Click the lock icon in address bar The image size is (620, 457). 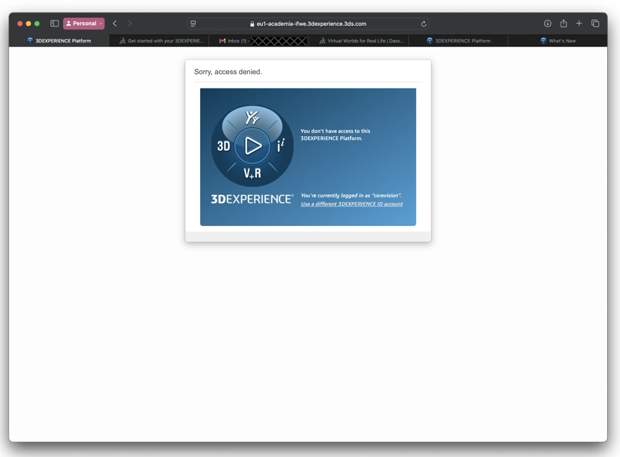[253, 24]
